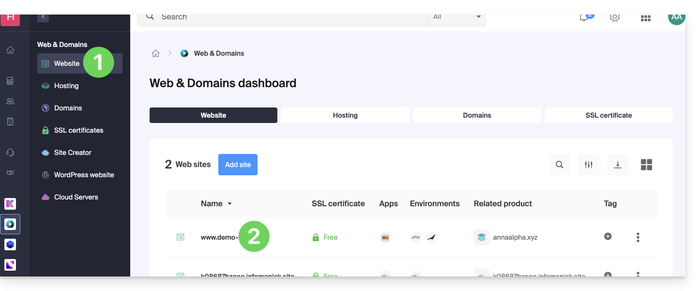Image resolution: width=700 pixels, height=291 pixels.
Task: Switch to SSL certificate tab
Action: tap(609, 115)
